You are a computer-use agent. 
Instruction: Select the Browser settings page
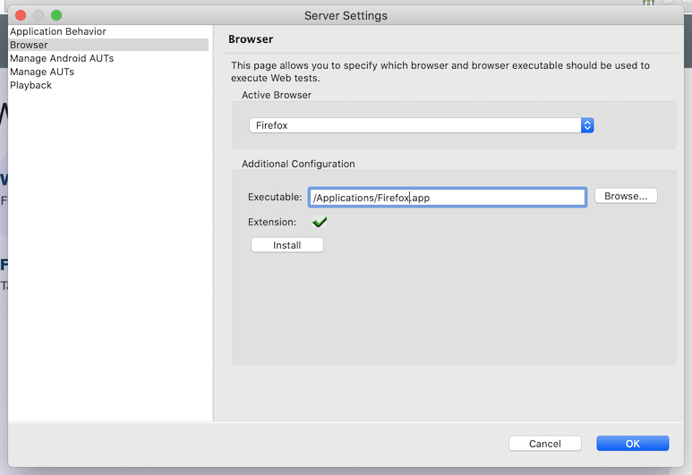click(29, 45)
